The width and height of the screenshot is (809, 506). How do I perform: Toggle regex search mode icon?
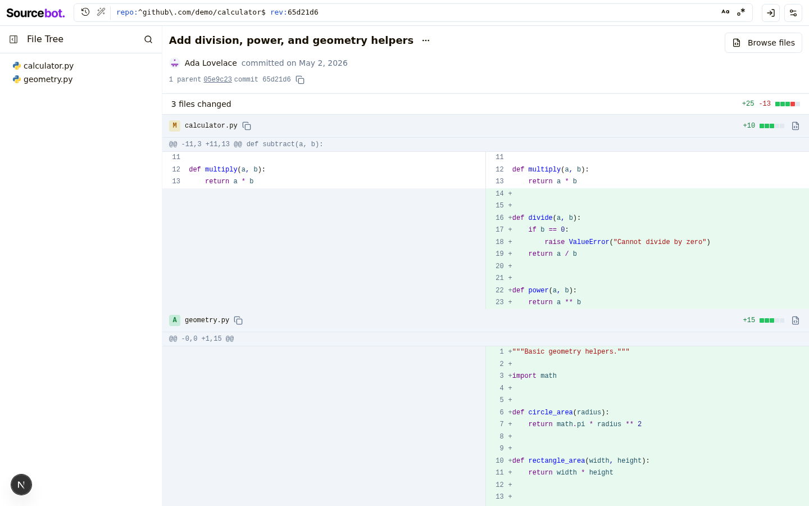point(741,12)
